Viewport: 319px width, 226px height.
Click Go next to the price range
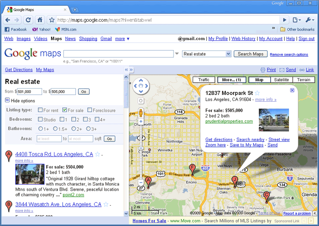coord(84,92)
